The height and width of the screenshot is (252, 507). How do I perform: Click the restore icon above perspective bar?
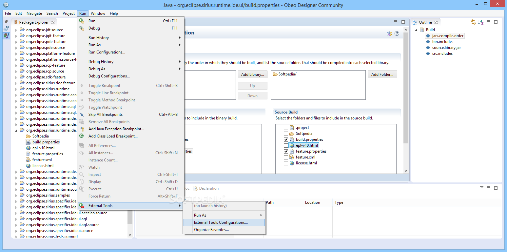(6, 21)
